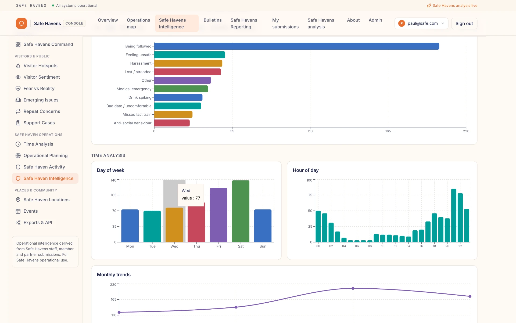
Task: Click the tallest bar in Hour of day
Action: pos(454,216)
